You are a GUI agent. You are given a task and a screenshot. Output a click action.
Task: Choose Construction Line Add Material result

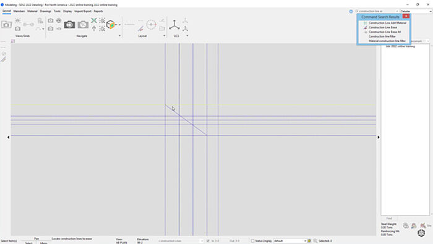pos(387,23)
